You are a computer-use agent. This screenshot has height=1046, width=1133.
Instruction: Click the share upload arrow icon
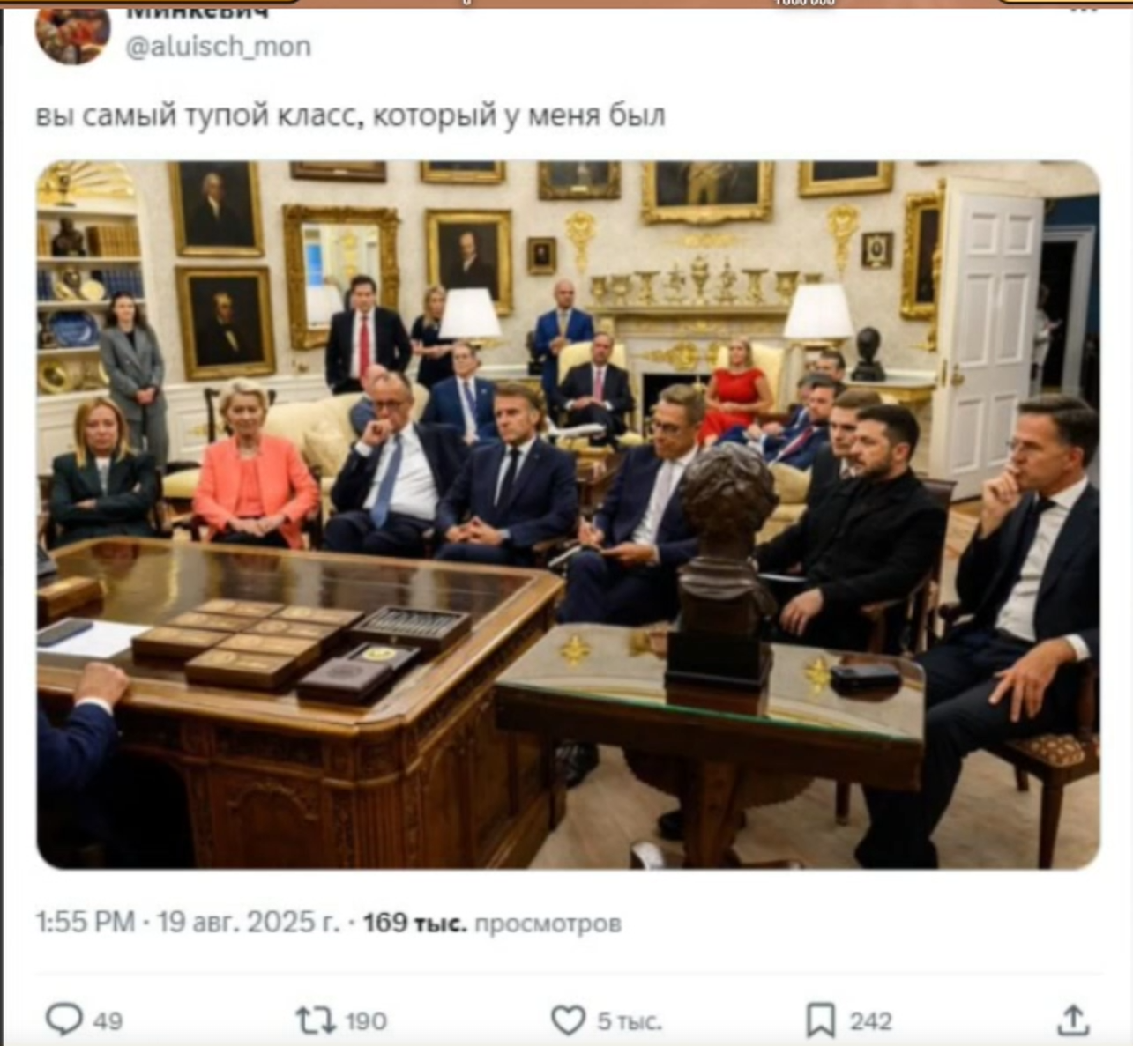1072,1020
